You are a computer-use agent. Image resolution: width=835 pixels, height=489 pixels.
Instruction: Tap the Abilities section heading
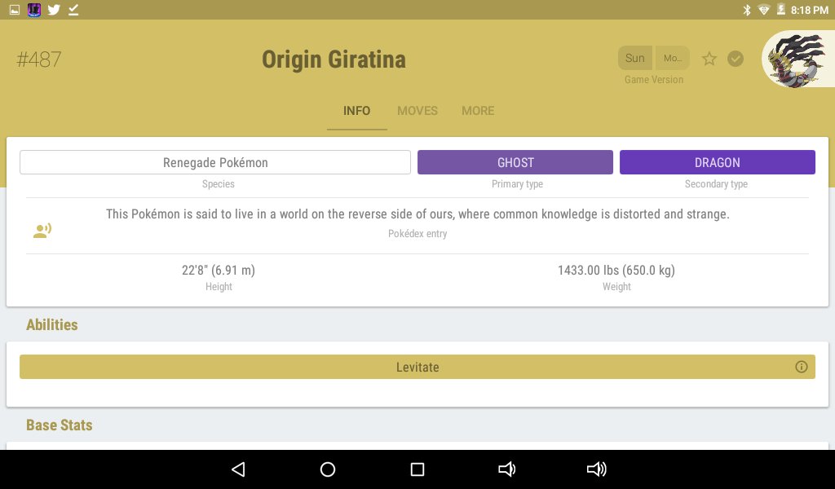click(x=51, y=324)
